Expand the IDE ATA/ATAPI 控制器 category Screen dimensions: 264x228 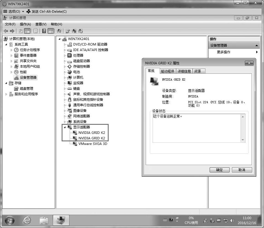65,50
